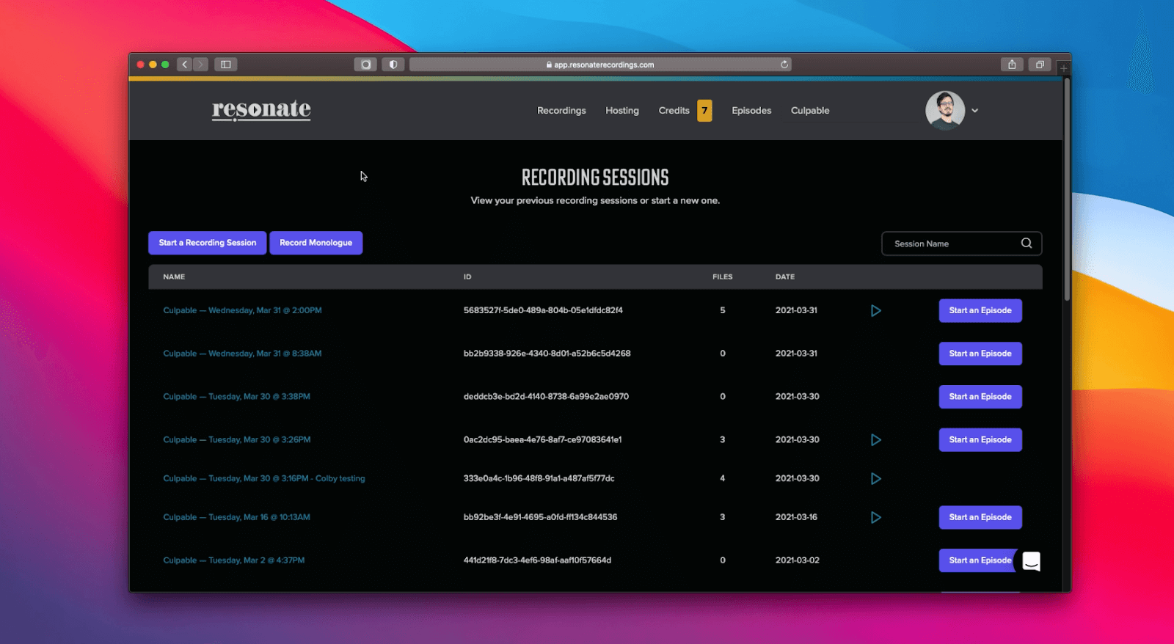The image size is (1174, 644).
Task: Click the Safari address bar URL
Action: tap(600, 65)
